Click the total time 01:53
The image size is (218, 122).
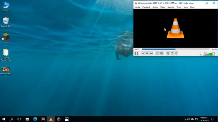214,49
